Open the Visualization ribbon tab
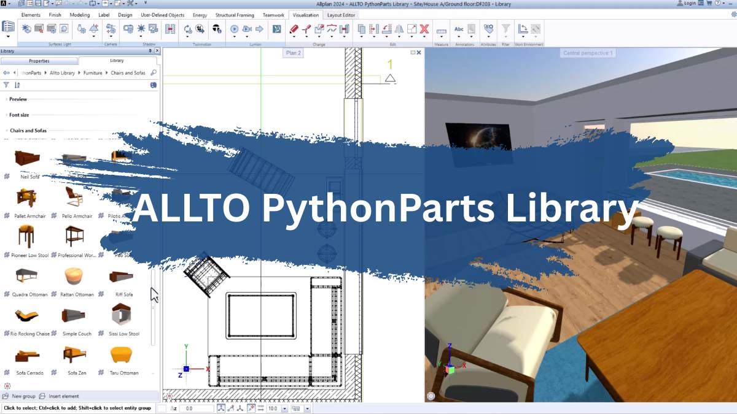Viewport: 737px width, 414px height. (x=305, y=15)
